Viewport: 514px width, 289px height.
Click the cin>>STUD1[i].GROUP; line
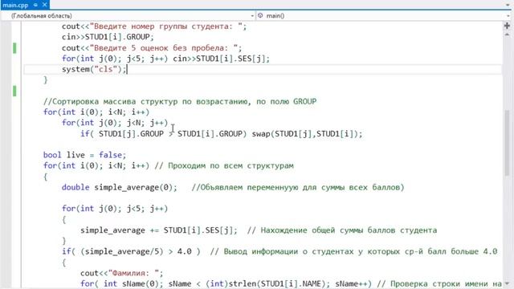[108, 37]
